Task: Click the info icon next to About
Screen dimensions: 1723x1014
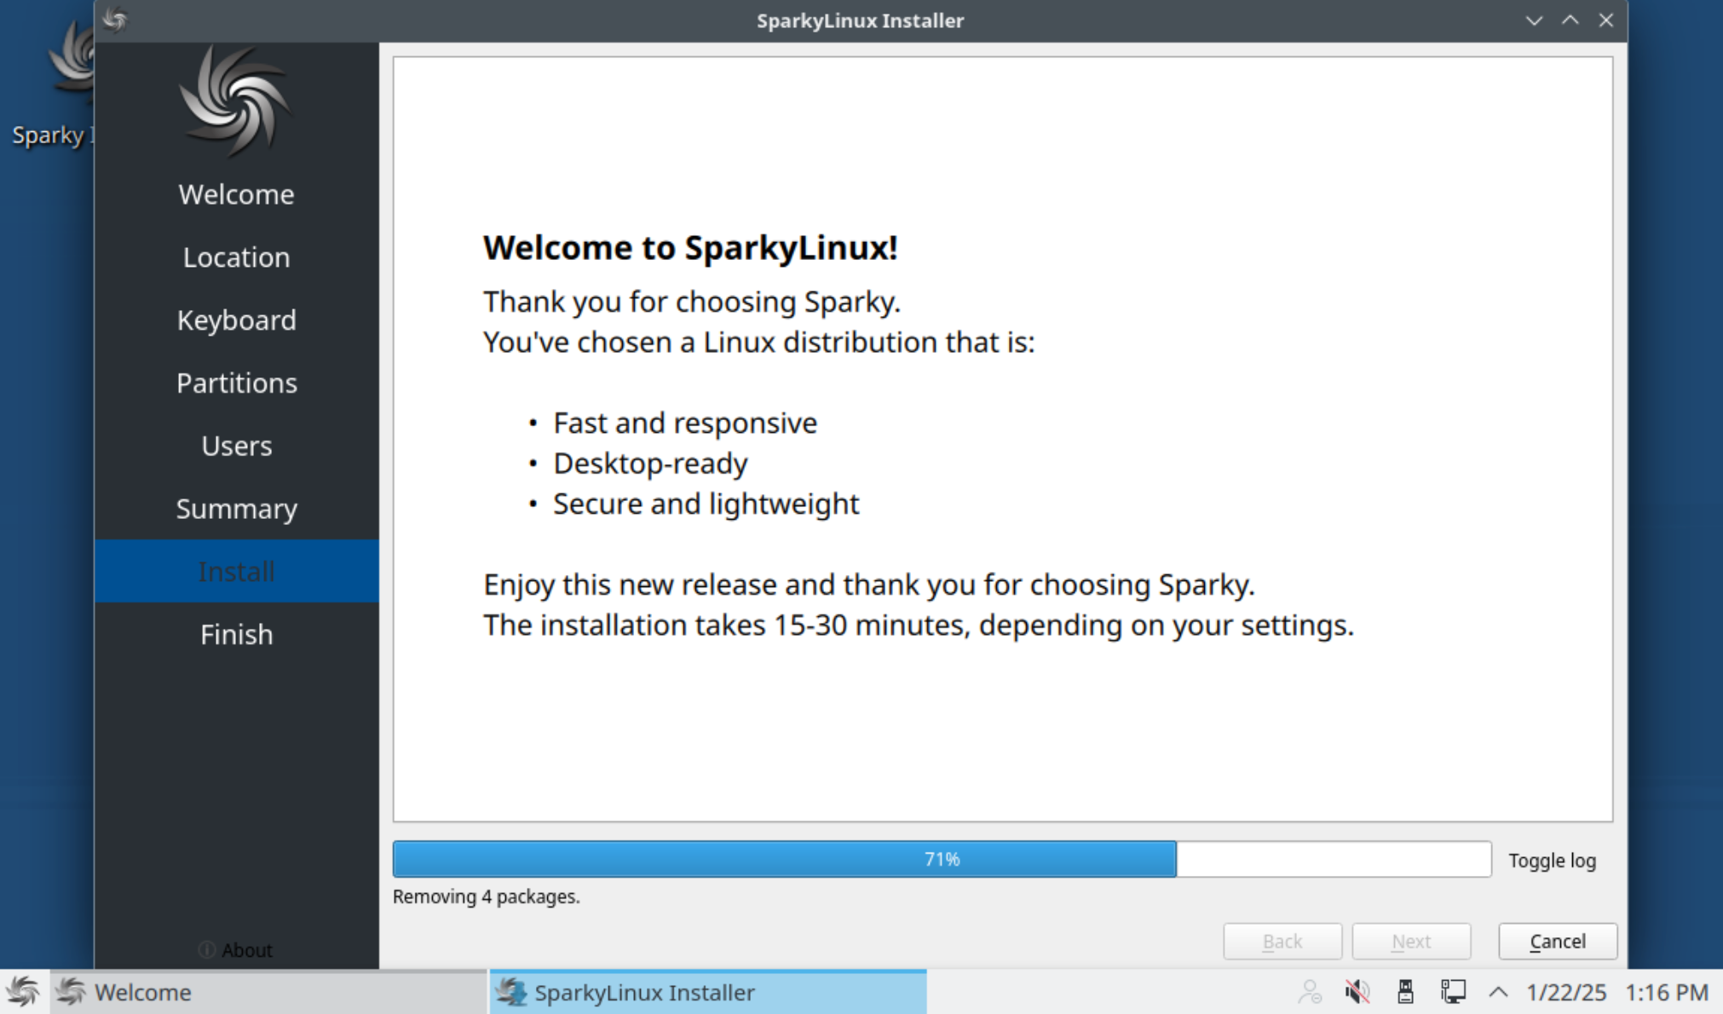Action: point(206,950)
